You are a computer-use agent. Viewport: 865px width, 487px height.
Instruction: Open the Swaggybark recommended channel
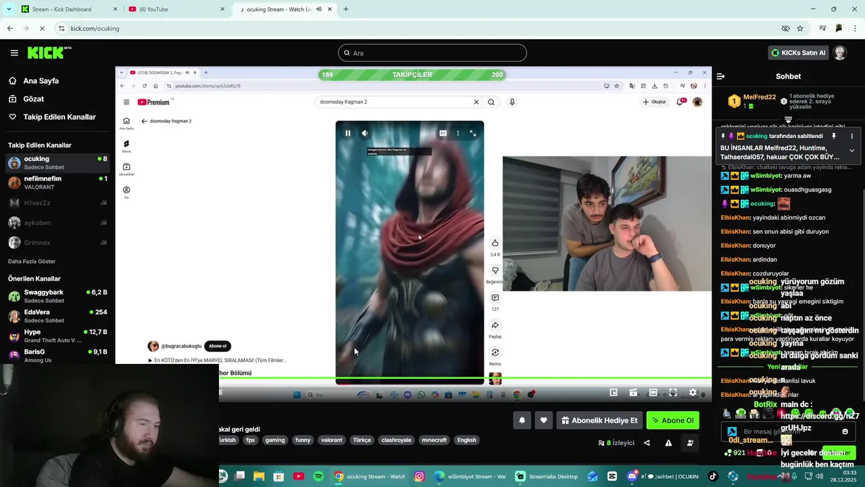pos(57,296)
